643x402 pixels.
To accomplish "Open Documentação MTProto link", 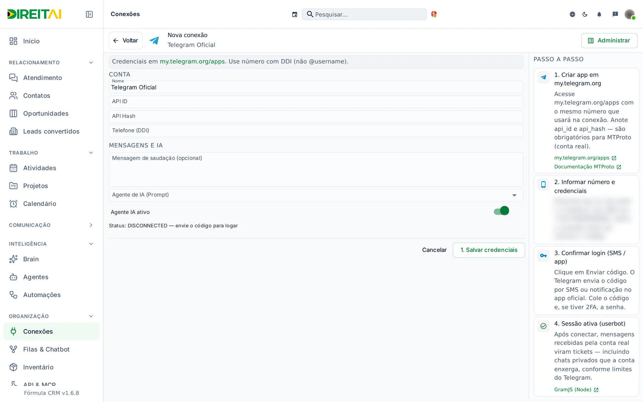I will tap(587, 167).
